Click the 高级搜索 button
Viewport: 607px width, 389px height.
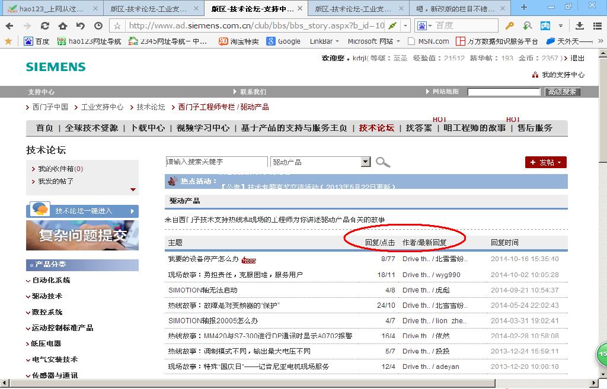click(562, 92)
